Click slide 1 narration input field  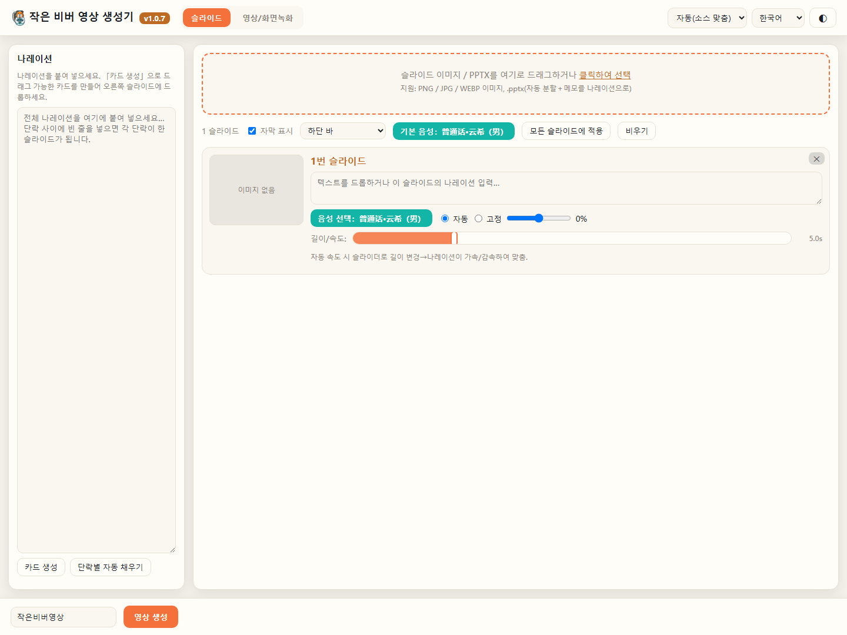(x=566, y=188)
